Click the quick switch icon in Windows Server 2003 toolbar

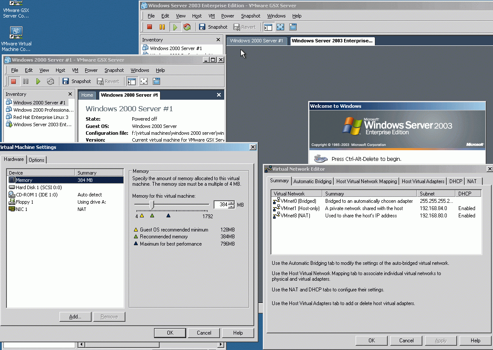pyautogui.click(x=293, y=27)
